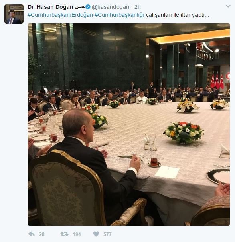View the 194 retweets count
Viewport: 235px width, 242px height.
coord(77,234)
